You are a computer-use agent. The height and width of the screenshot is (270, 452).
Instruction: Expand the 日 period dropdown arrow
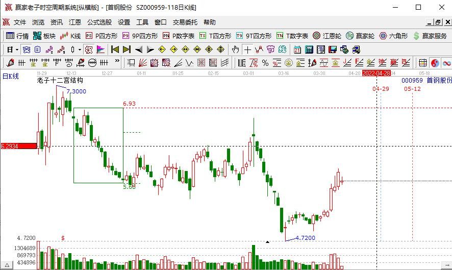[x=17, y=50]
